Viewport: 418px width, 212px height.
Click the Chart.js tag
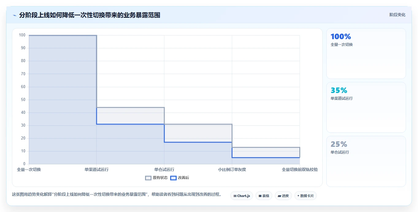pos(242,196)
